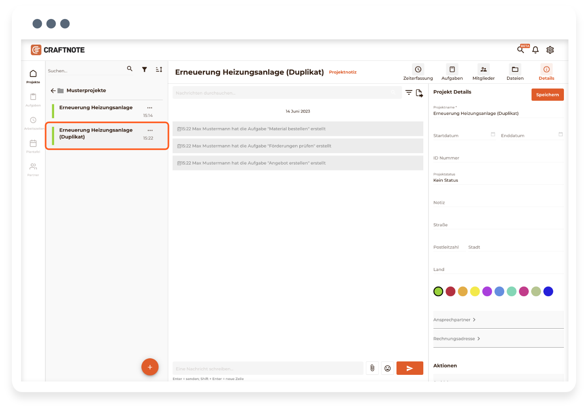Open the project filter funnel icon

(x=145, y=70)
